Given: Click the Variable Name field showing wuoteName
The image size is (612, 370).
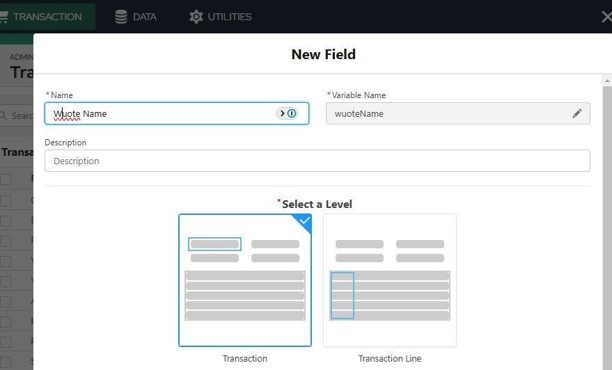Looking at the screenshot, I should coord(458,113).
